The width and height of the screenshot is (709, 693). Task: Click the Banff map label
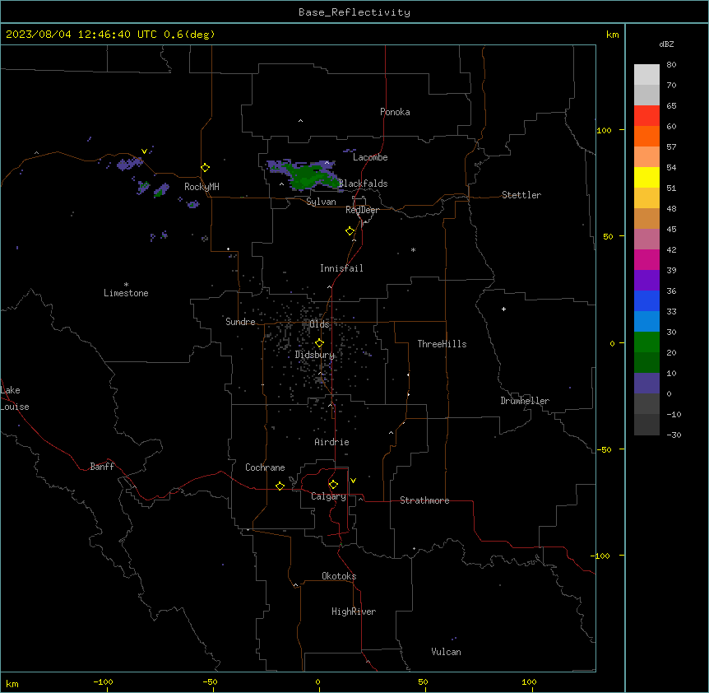tap(102, 467)
